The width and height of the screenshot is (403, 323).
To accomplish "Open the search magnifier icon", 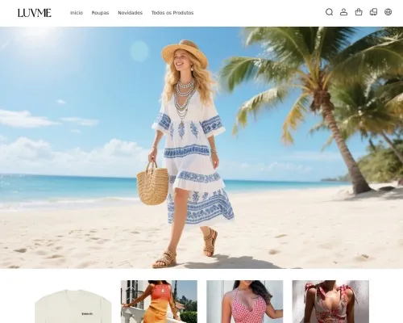I will [x=329, y=12].
